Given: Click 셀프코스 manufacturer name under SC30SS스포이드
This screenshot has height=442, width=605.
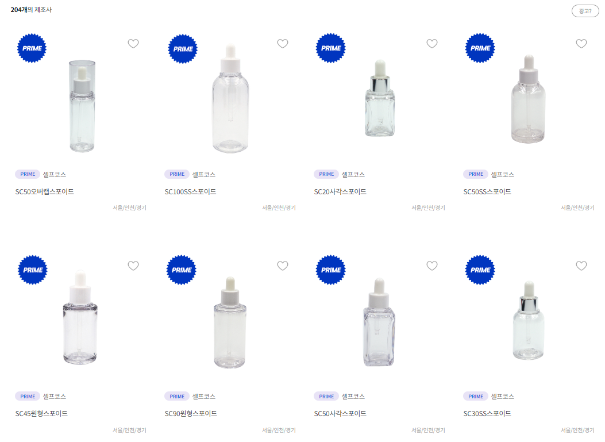Looking at the screenshot, I should pos(502,397).
